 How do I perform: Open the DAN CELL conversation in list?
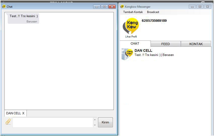point(166,54)
